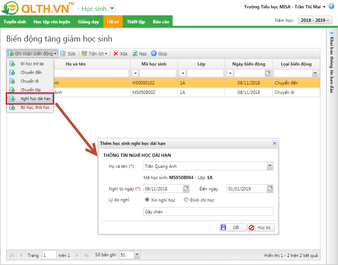338x265 pixels.
Task: Select Bỏ học, thôi học menu entry
Action: tap(30, 107)
